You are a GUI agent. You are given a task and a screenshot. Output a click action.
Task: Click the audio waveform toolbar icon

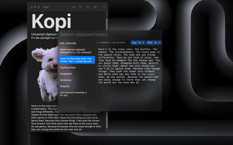point(88,7)
